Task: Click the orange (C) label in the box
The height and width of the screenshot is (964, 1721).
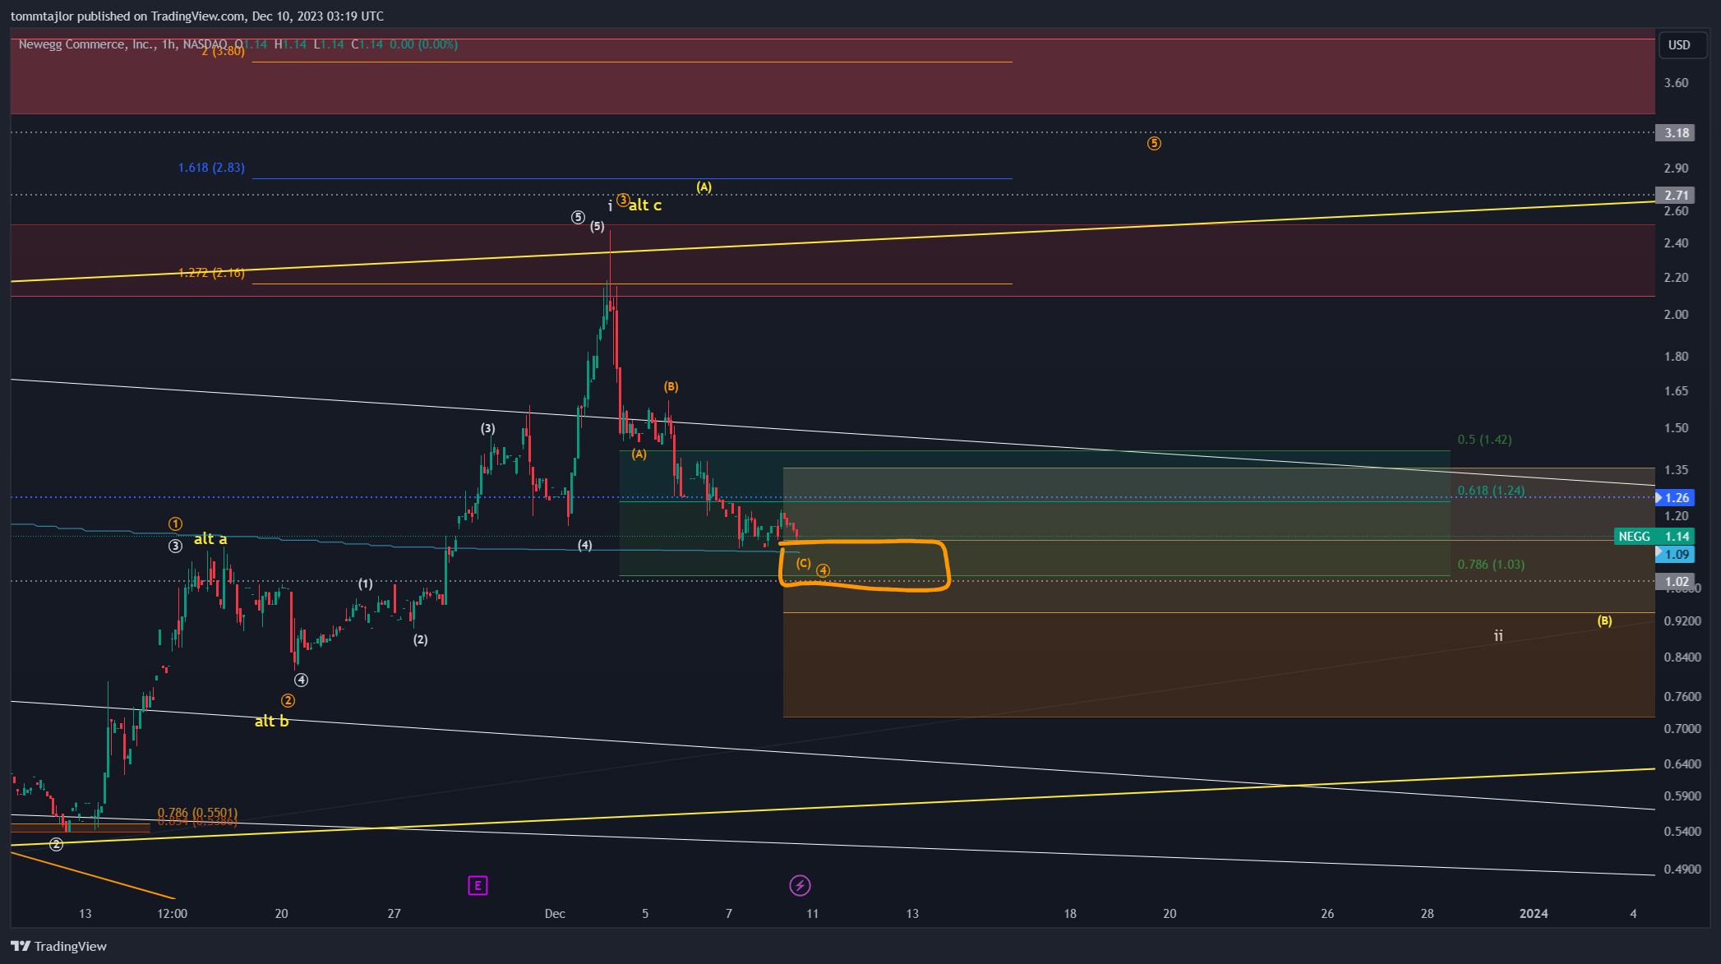Action: [x=803, y=563]
